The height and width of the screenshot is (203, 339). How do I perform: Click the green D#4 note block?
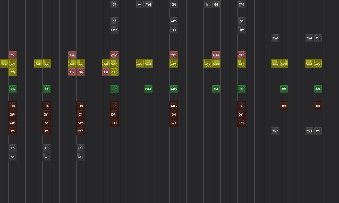click(x=148, y=89)
